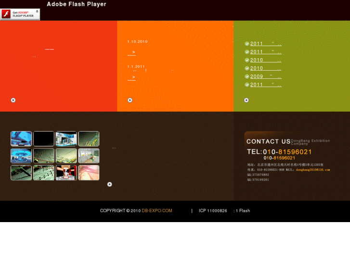This screenshot has height=262, width=350.
Task: Open the '>' link under 1.10.2010
Action: [132, 52]
